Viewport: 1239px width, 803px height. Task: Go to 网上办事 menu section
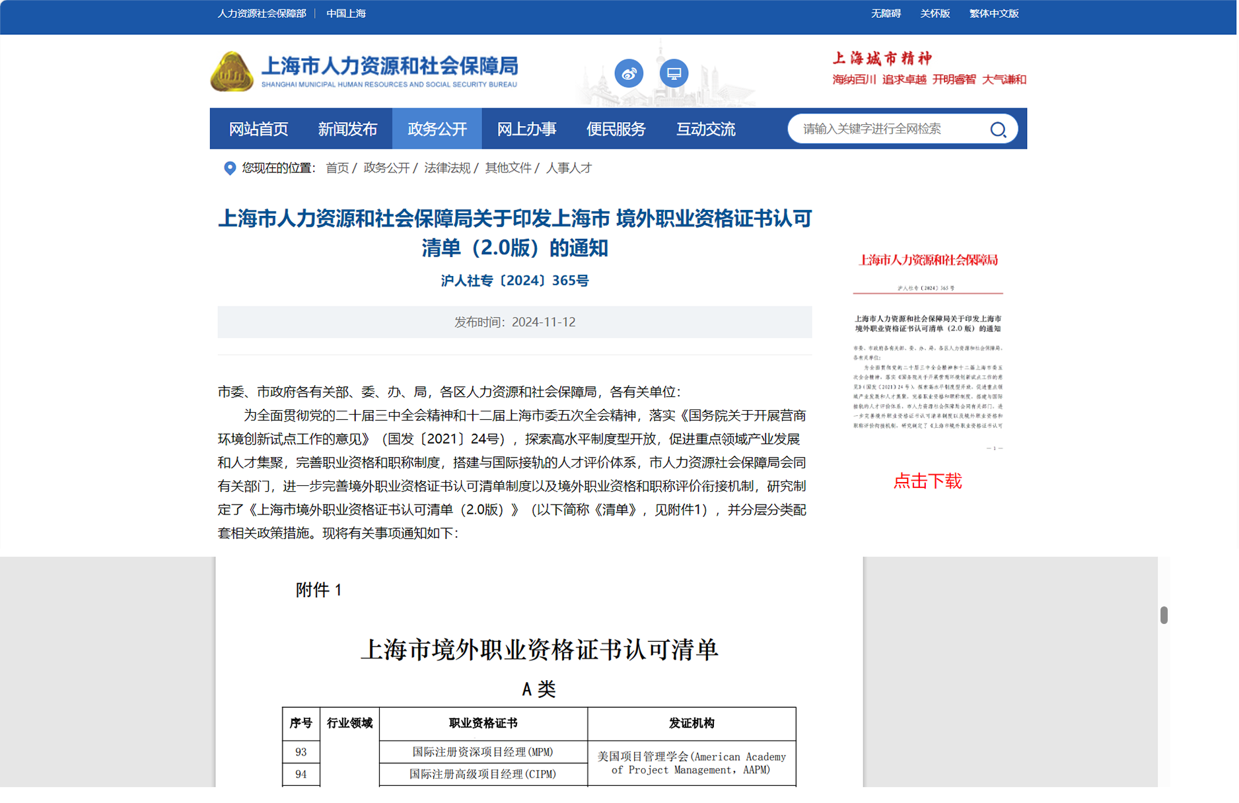coord(526,129)
